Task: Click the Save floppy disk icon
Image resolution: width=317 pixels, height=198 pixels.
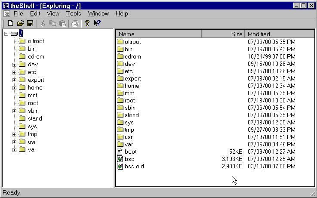Action: (30, 23)
